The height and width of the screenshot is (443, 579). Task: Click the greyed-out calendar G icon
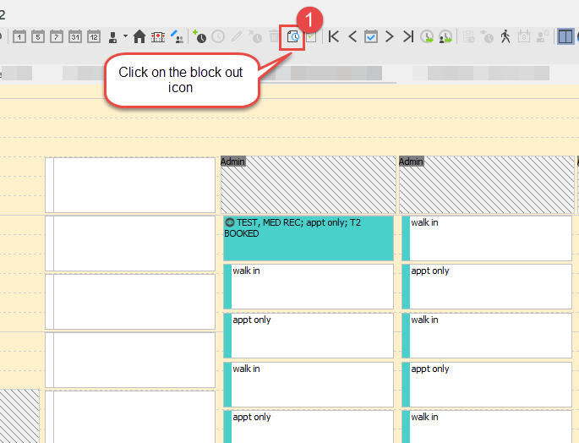pos(524,37)
